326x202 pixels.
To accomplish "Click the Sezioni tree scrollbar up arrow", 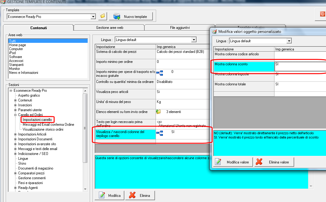I will click(85, 91).
